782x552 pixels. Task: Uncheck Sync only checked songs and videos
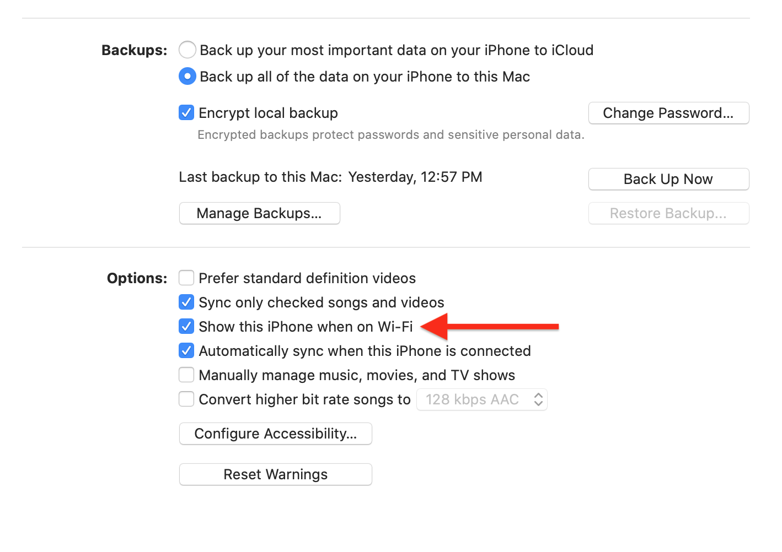point(186,302)
